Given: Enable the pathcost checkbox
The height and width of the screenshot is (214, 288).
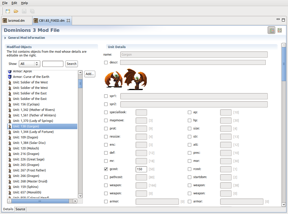Looking at the screenshot, I should pyautogui.click(x=106, y=177).
